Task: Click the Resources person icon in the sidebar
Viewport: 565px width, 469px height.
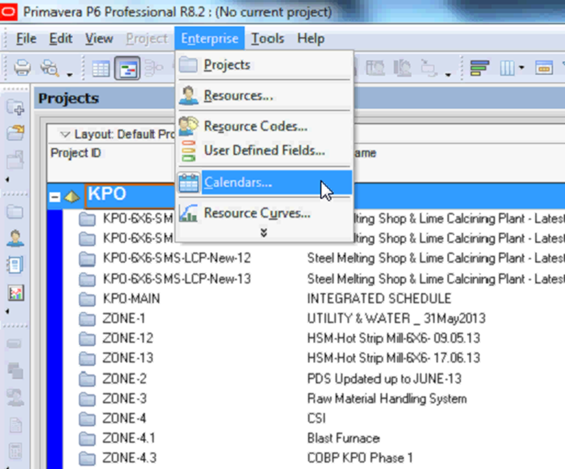Action: point(15,238)
